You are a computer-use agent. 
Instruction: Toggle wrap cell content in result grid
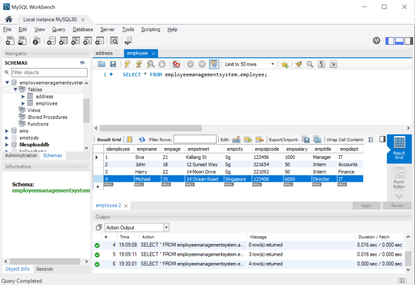(370, 139)
